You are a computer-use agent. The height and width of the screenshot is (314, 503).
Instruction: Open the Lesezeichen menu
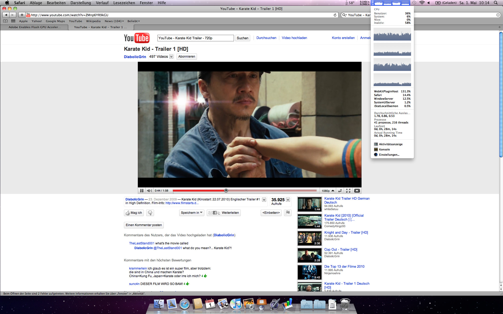point(124,3)
